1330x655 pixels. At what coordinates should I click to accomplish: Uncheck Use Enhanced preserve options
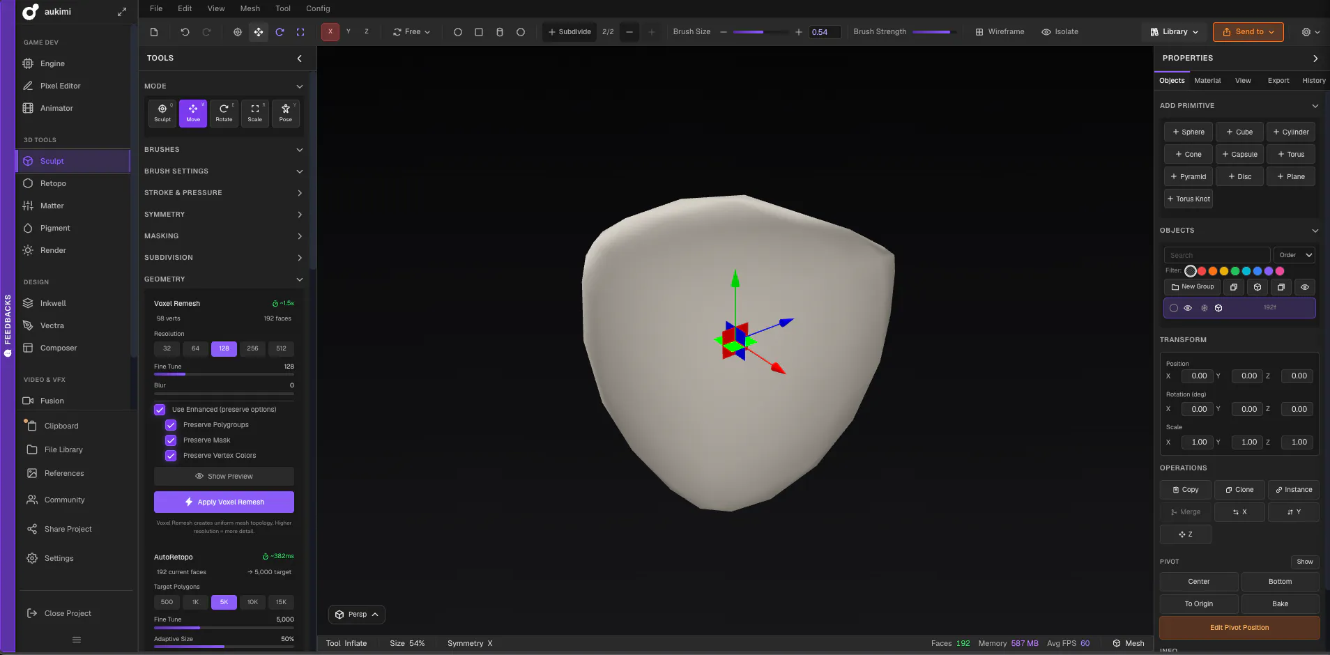[160, 410]
